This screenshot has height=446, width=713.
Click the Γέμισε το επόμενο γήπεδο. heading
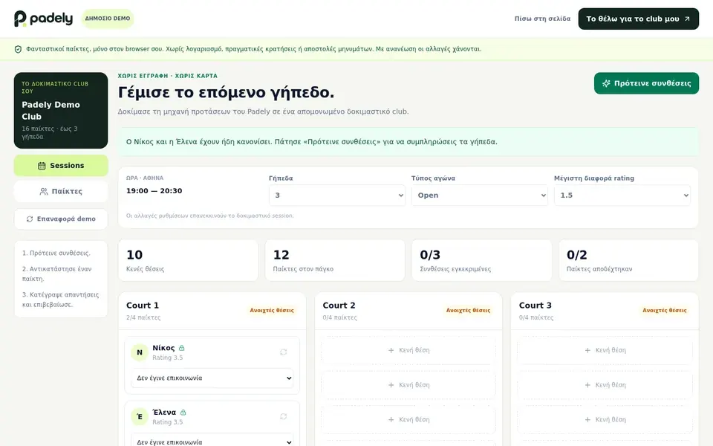(226, 92)
